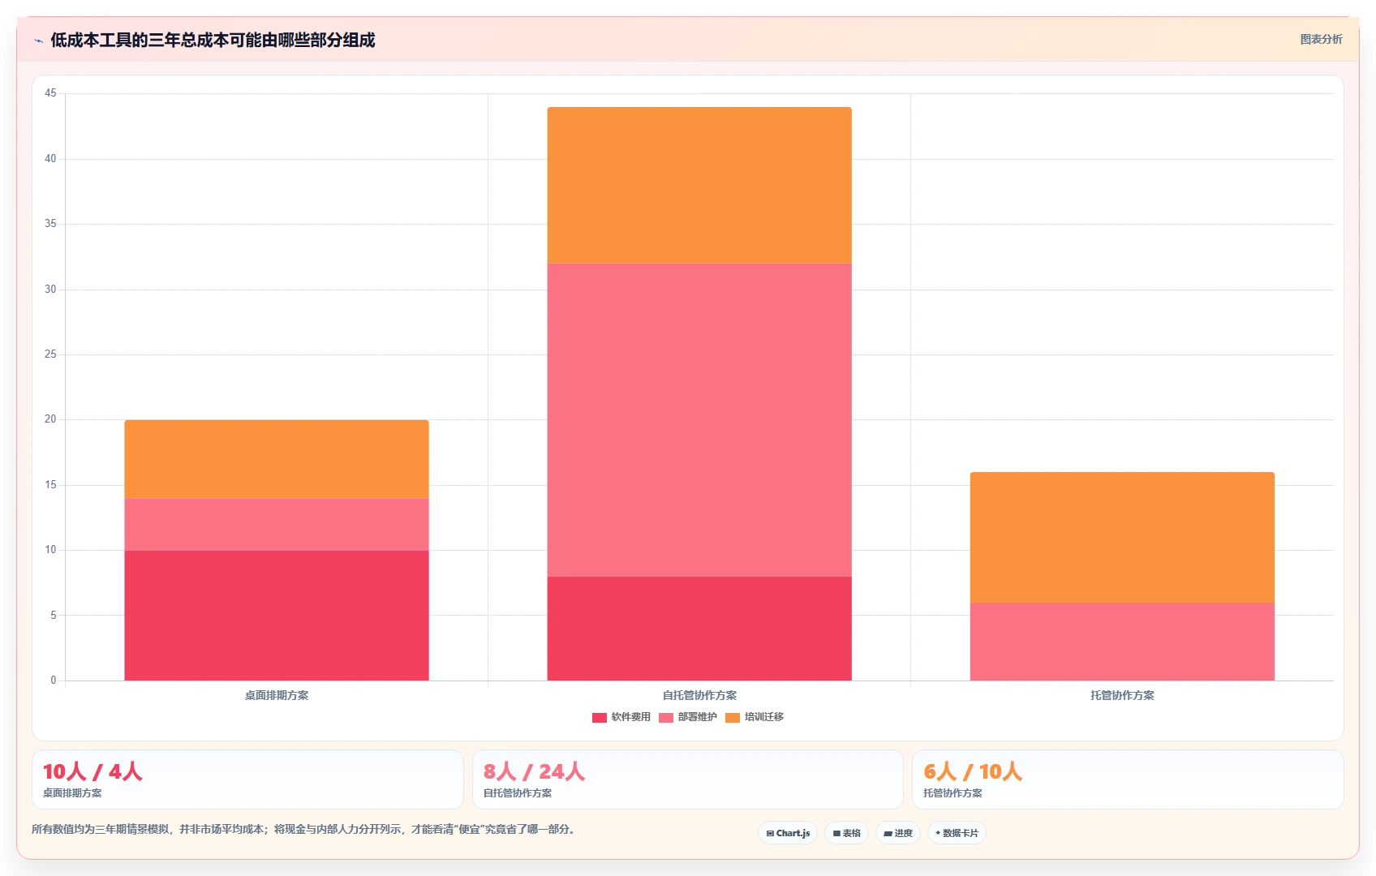Click the 托管协作方案 x-axis label
This screenshot has height=876, width=1376.
tap(1122, 695)
